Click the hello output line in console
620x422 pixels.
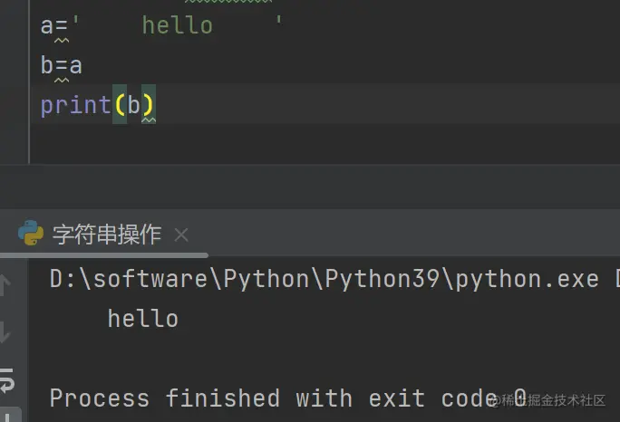(x=142, y=319)
